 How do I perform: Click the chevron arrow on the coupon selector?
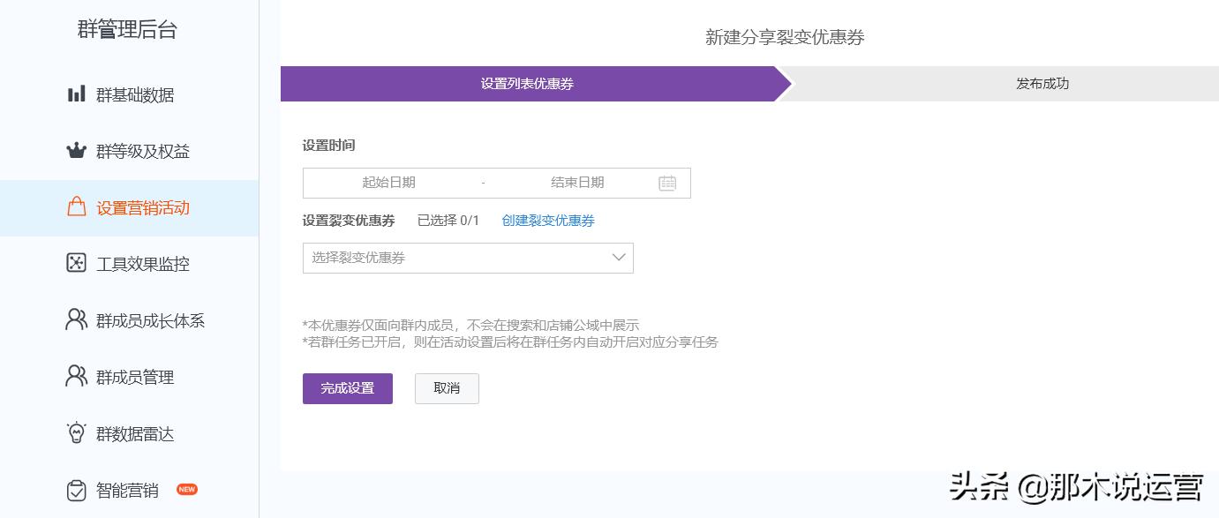618,258
